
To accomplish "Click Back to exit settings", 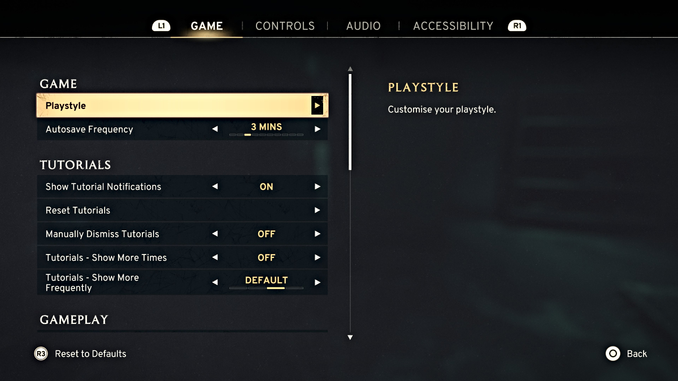I will coord(636,354).
